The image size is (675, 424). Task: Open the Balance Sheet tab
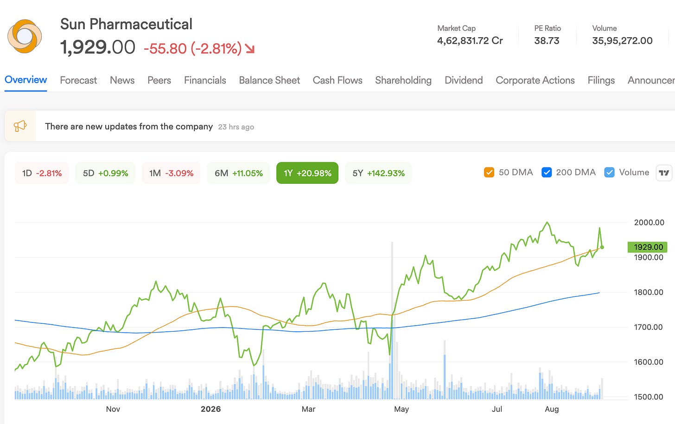pos(269,80)
